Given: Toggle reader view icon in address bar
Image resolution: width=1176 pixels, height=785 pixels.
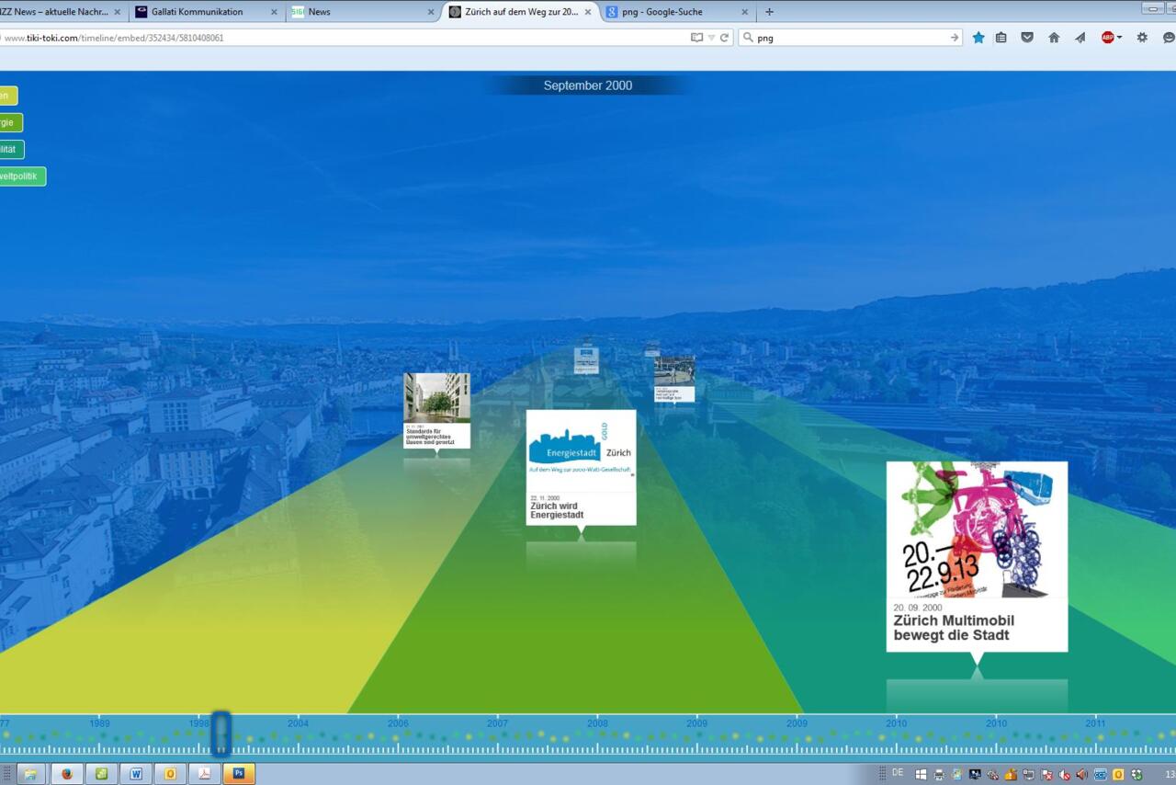Looking at the screenshot, I should [696, 38].
